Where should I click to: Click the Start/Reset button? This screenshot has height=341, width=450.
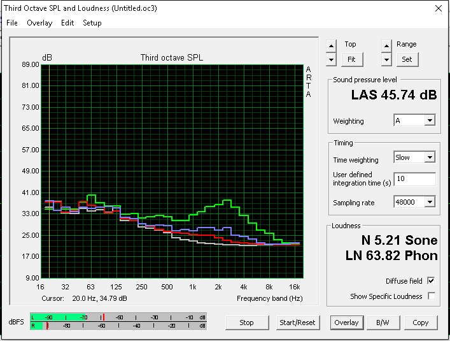(x=298, y=323)
